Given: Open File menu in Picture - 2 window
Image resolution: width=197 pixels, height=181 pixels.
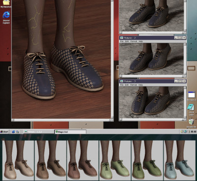Looking at the screenshot, I should pyautogui.click(x=122, y=41).
